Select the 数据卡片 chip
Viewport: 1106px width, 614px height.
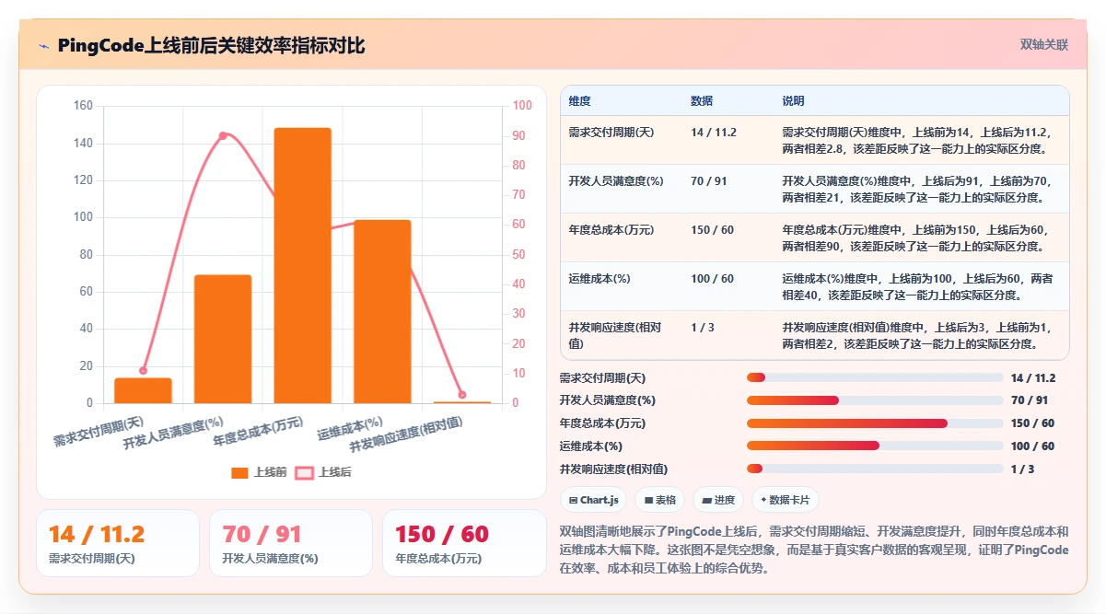[x=786, y=500]
